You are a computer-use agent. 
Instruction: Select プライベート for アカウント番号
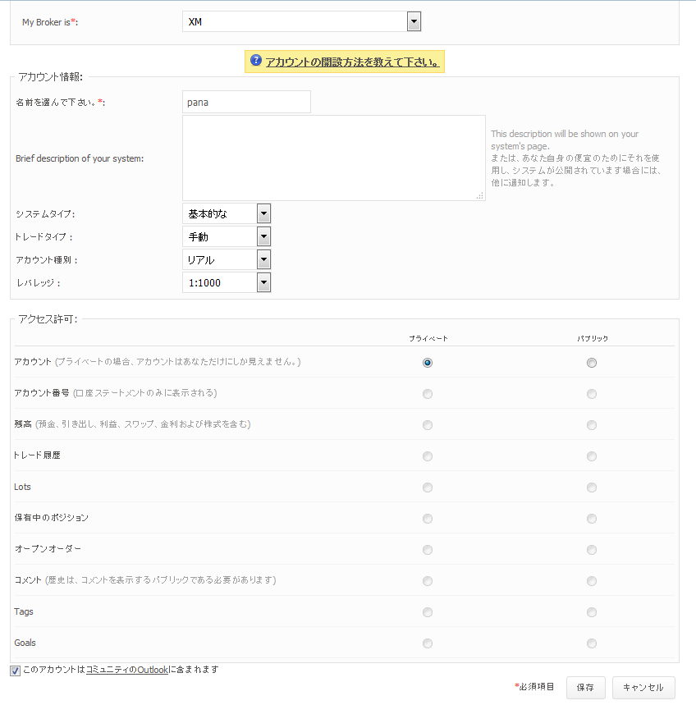[x=427, y=393]
